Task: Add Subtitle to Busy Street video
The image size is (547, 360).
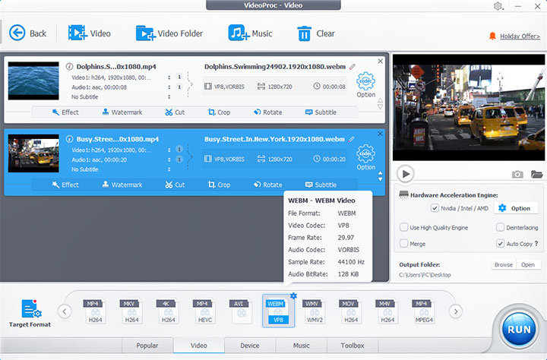Action: tap(321, 185)
